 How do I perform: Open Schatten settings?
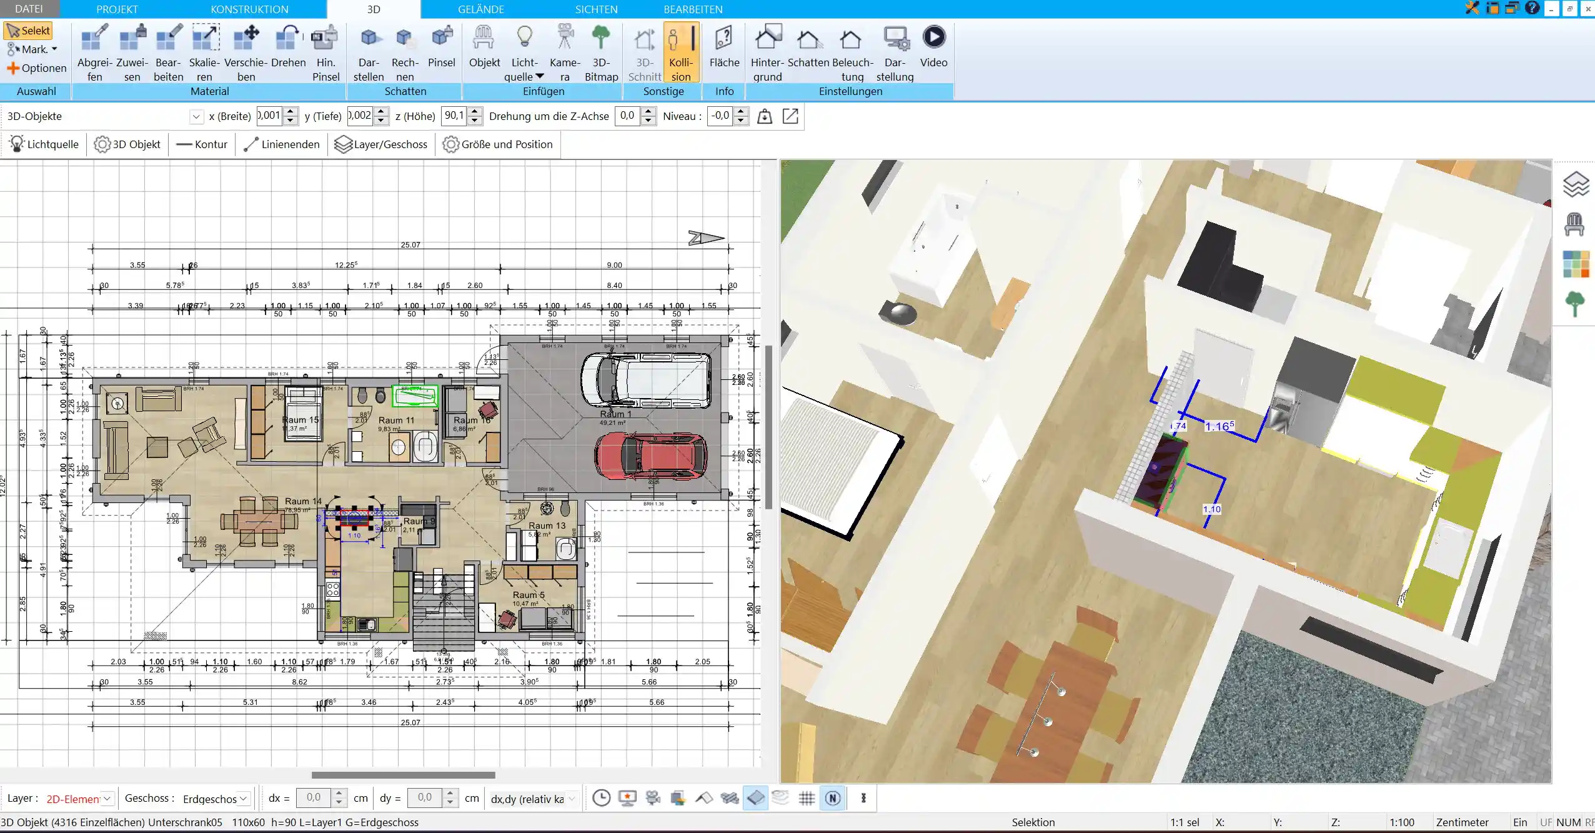(x=808, y=47)
